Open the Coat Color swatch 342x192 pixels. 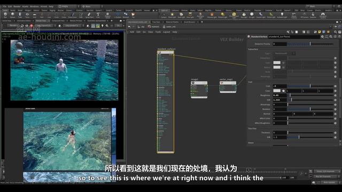click(x=277, y=91)
